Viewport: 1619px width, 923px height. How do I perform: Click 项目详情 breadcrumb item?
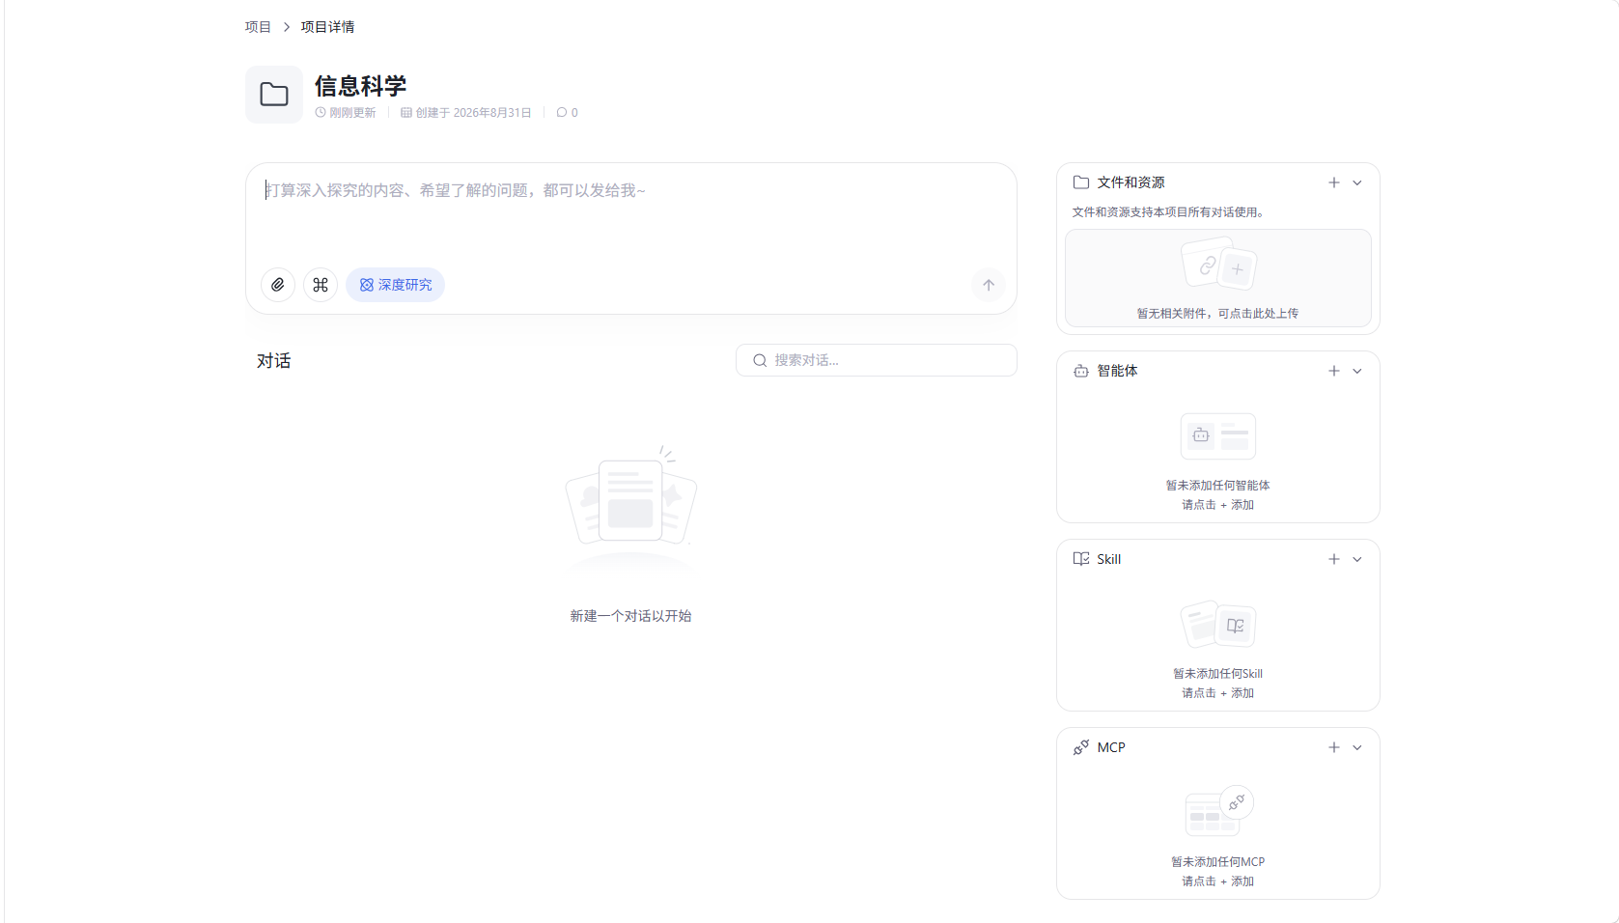[x=327, y=27]
